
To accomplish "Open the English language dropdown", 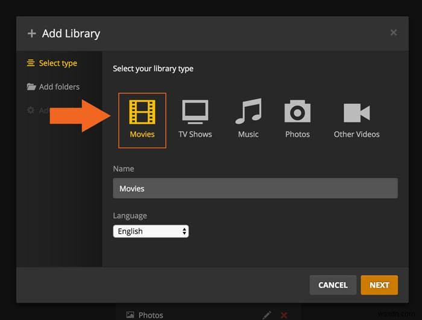I will coord(151,231).
